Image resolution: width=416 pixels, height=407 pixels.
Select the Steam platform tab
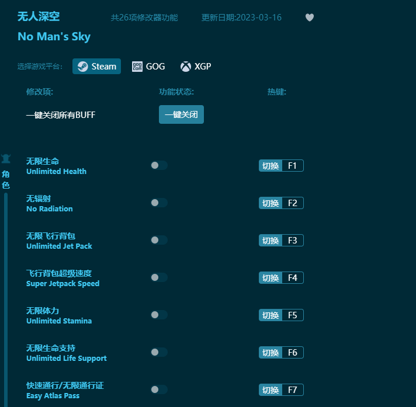click(x=96, y=67)
